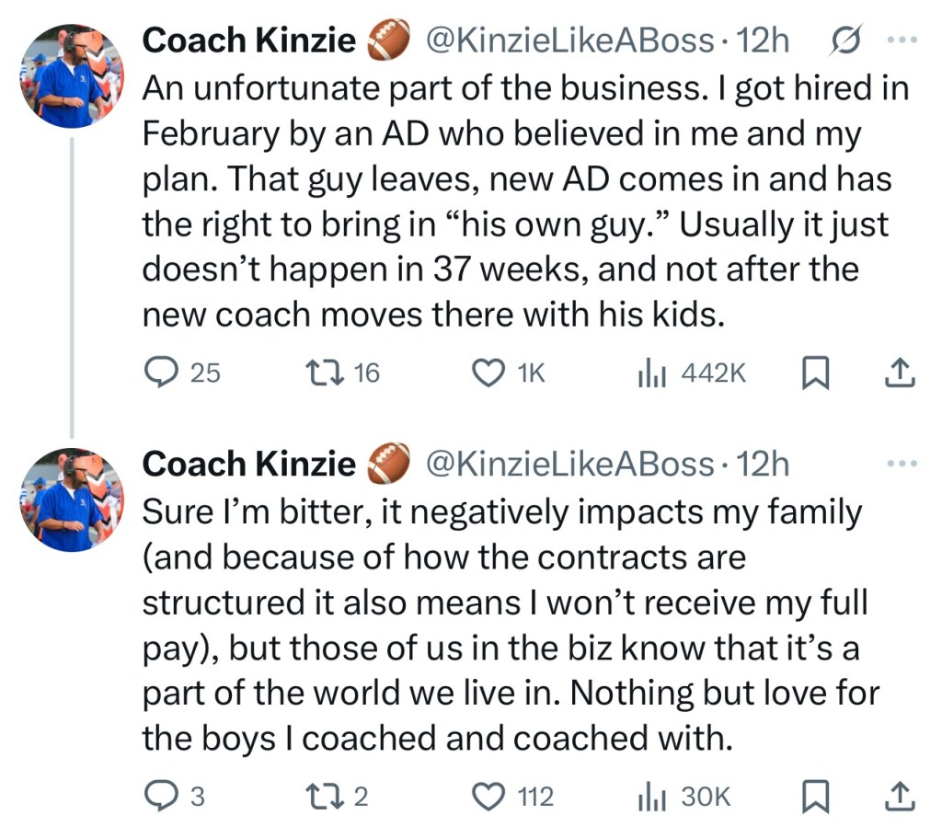This screenshot has width=942, height=838.
Task: Bookmark the second tweet
Action: pyautogui.click(x=813, y=797)
